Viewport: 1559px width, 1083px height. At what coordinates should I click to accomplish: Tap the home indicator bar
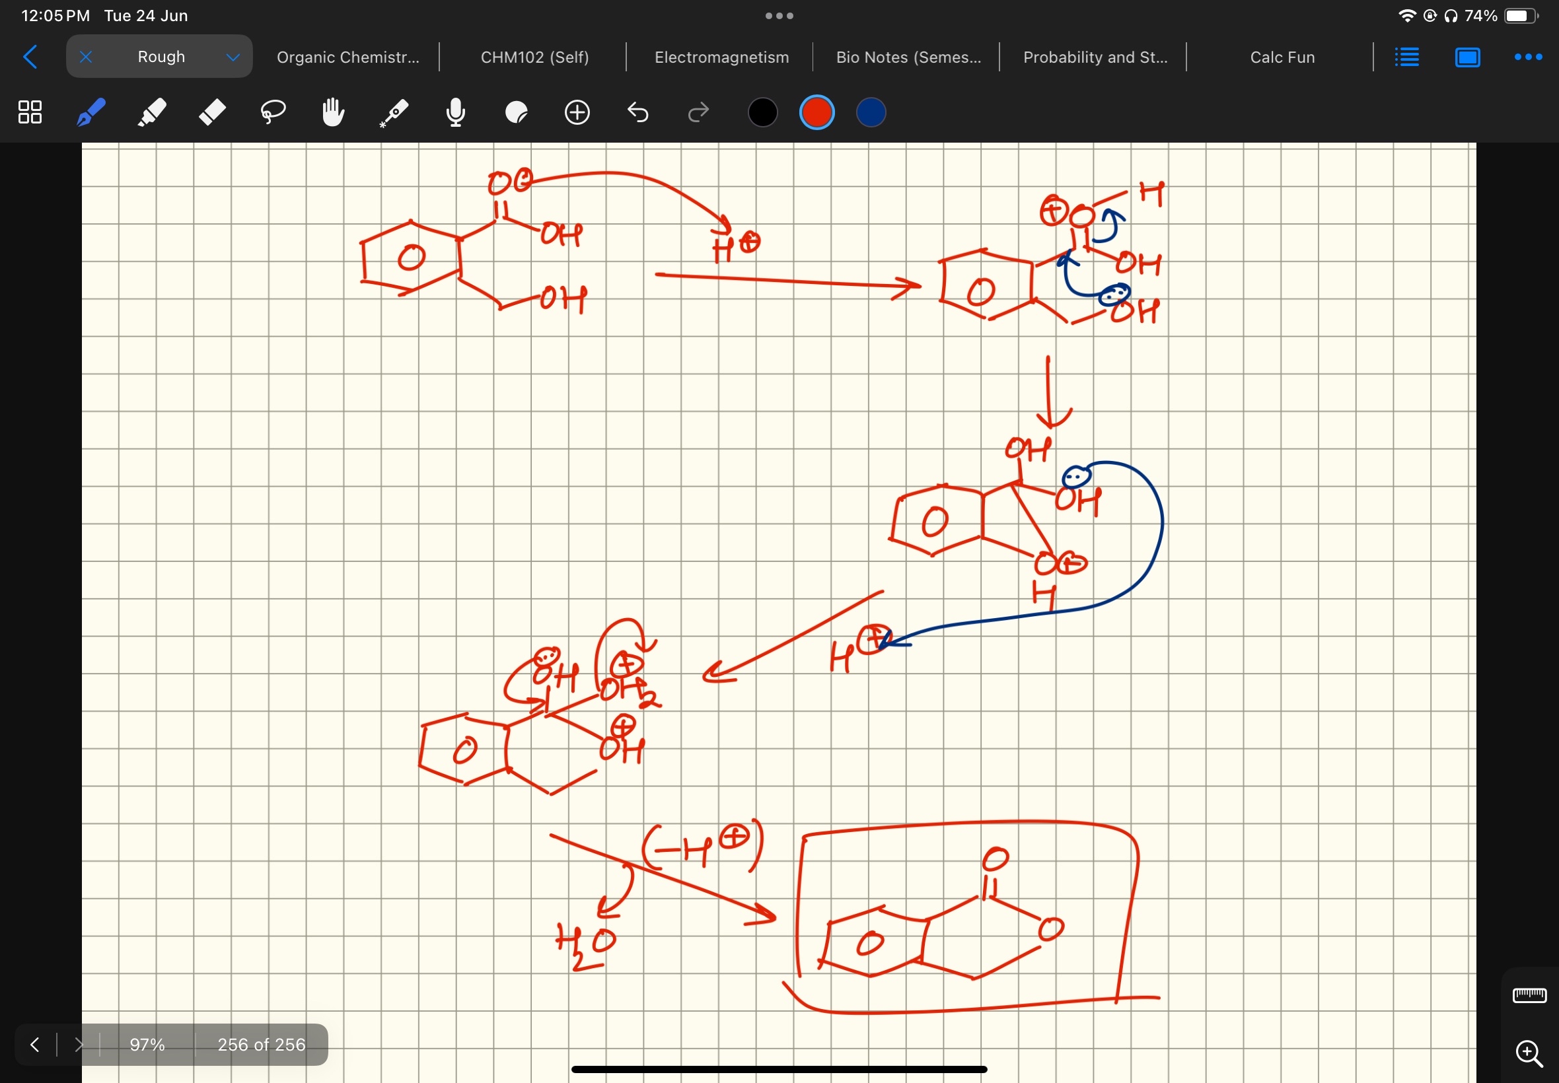(x=779, y=1069)
